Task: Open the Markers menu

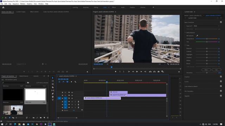Action: pos(22,4)
